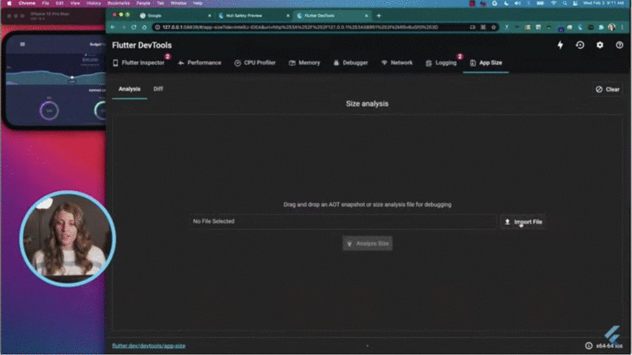The height and width of the screenshot is (355, 632).
Task: Click the hamburger menu in the simulator app
Action: [x=23, y=44]
